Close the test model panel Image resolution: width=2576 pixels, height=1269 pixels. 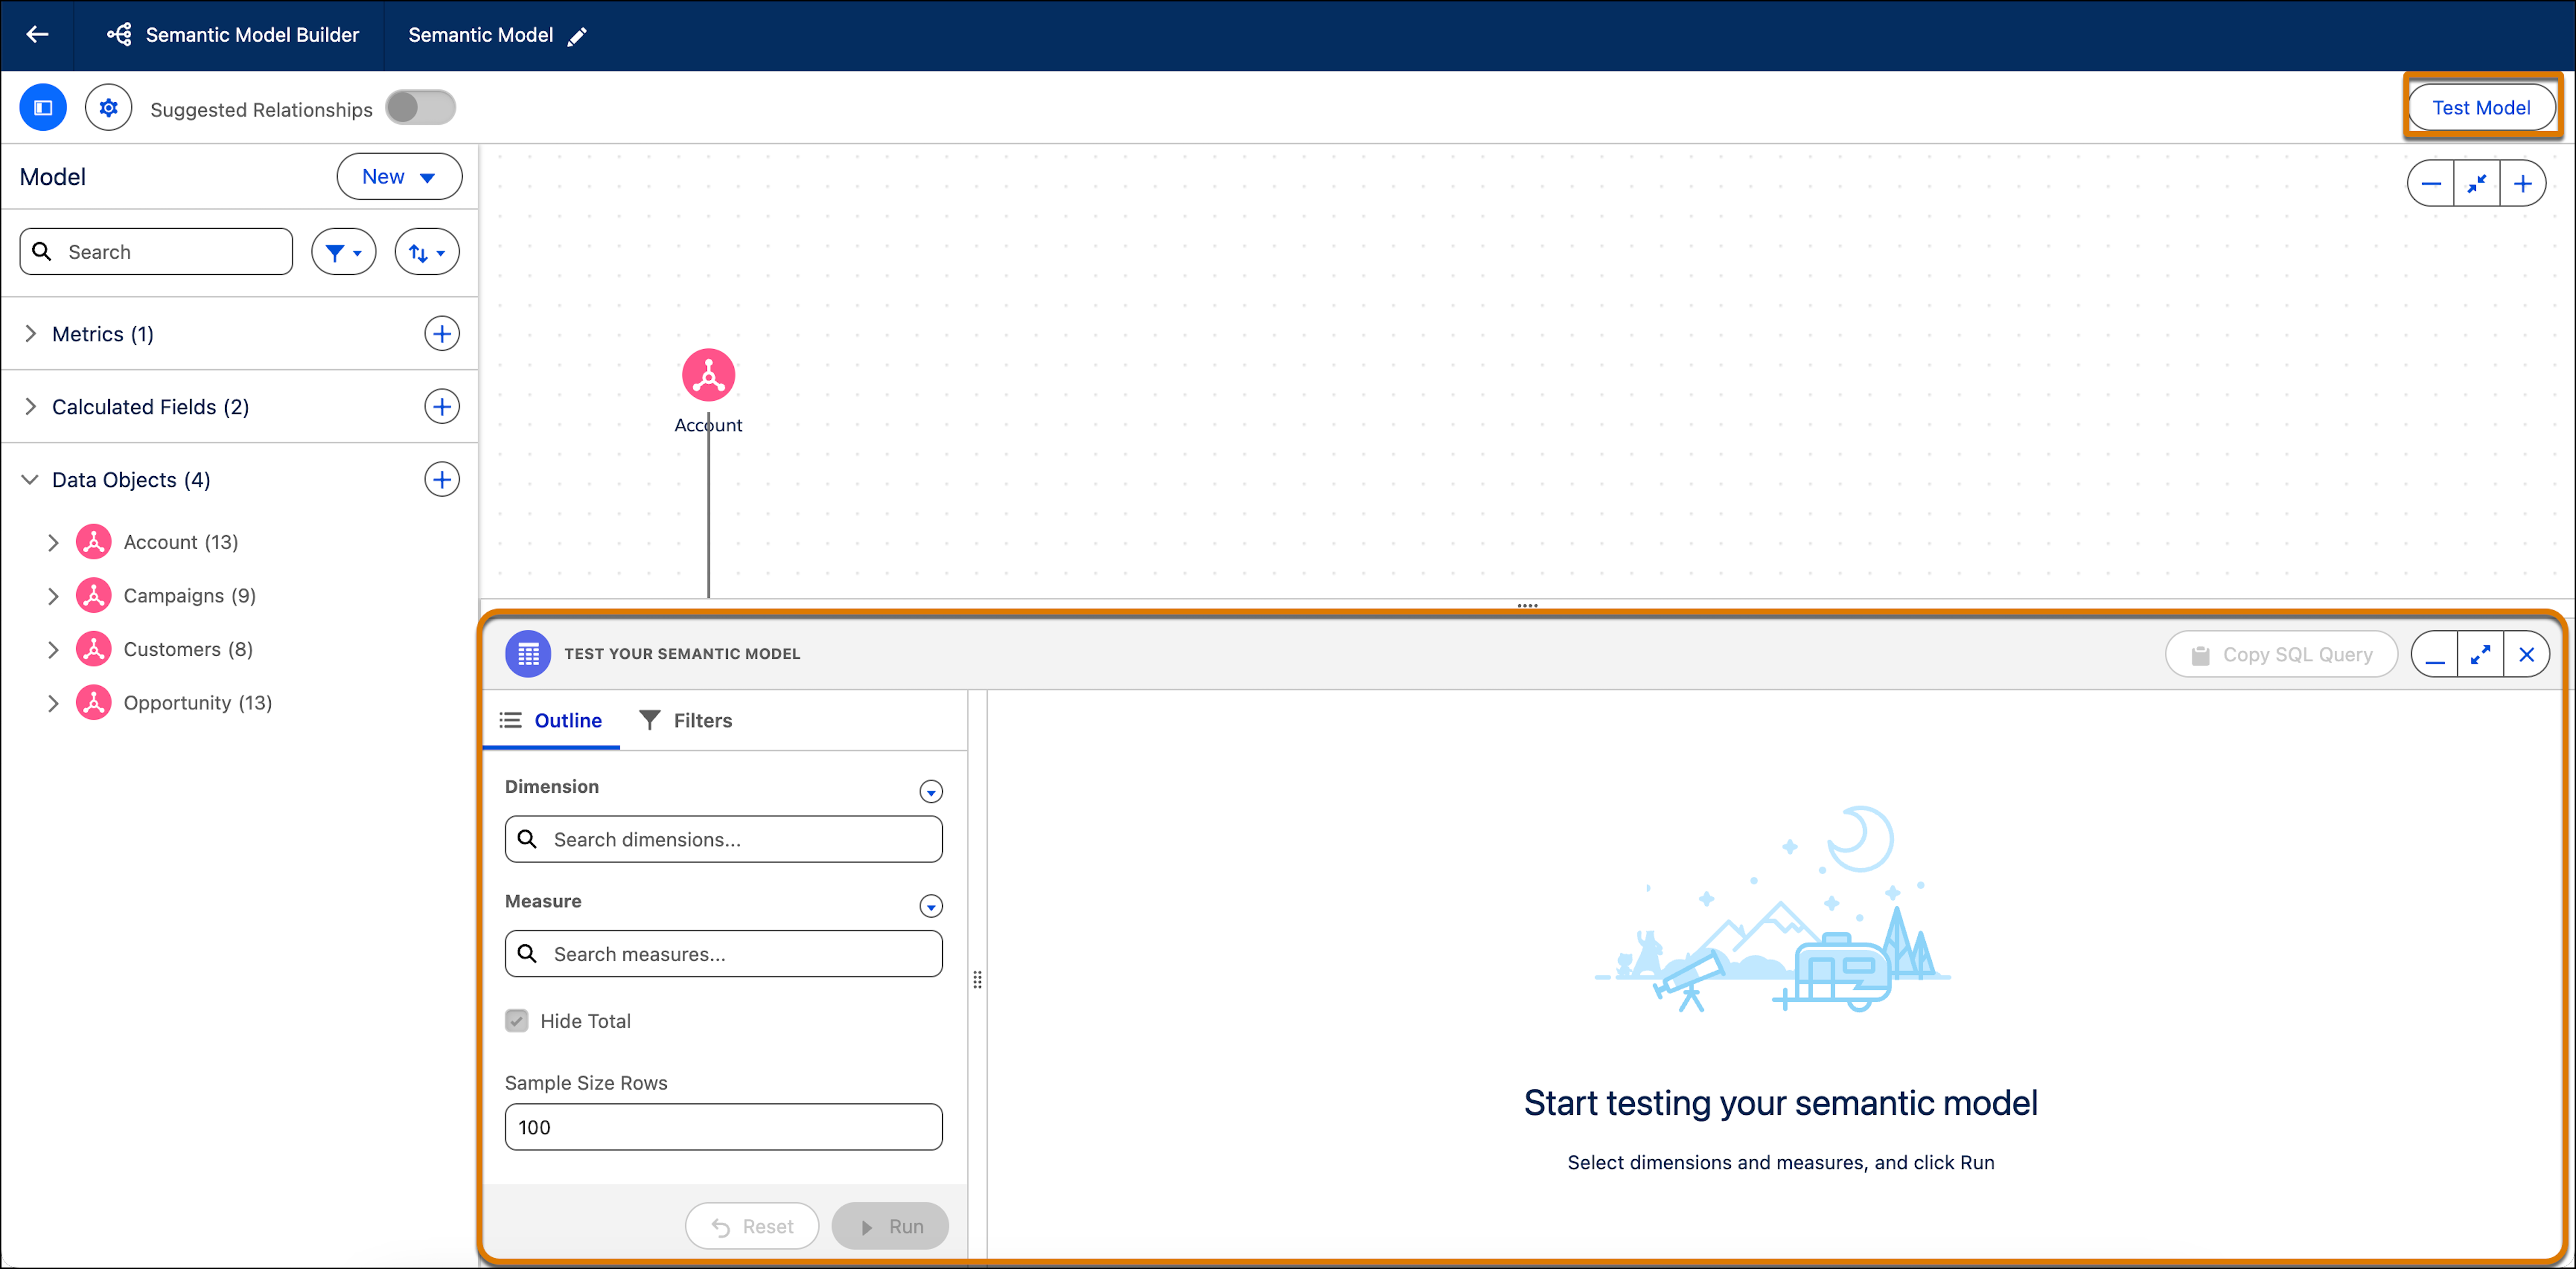tap(2527, 656)
